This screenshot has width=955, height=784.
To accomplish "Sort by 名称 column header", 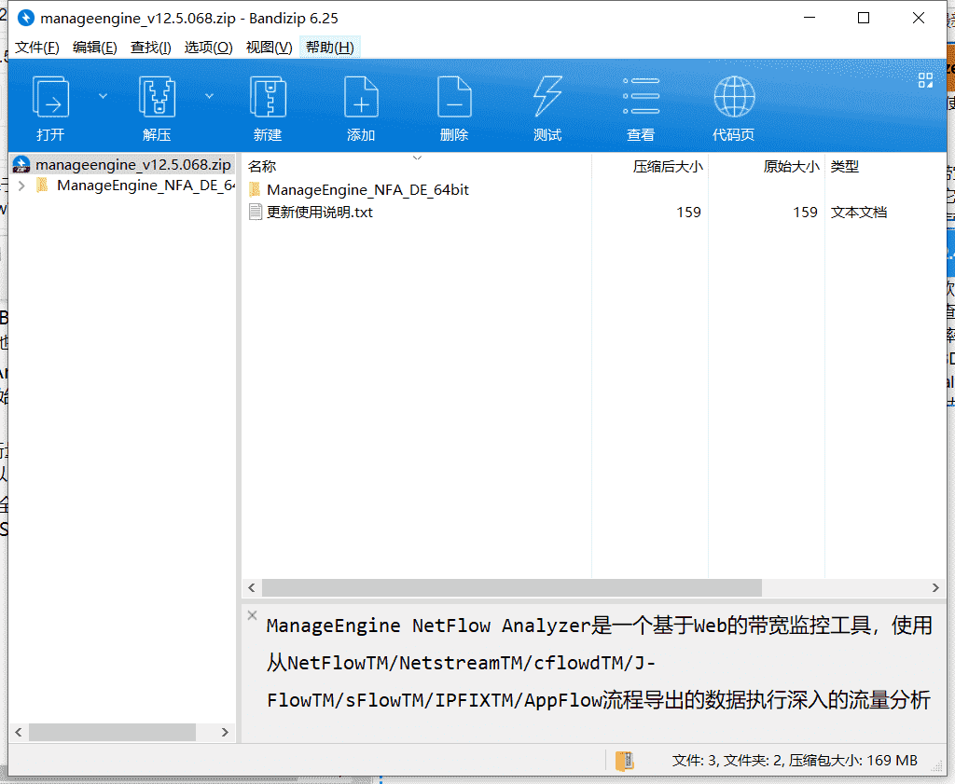I will (x=417, y=166).
